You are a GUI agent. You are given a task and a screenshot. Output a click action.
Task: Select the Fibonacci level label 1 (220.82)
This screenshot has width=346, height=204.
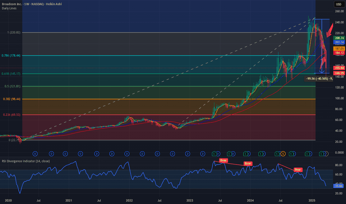(x=14, y=32)
